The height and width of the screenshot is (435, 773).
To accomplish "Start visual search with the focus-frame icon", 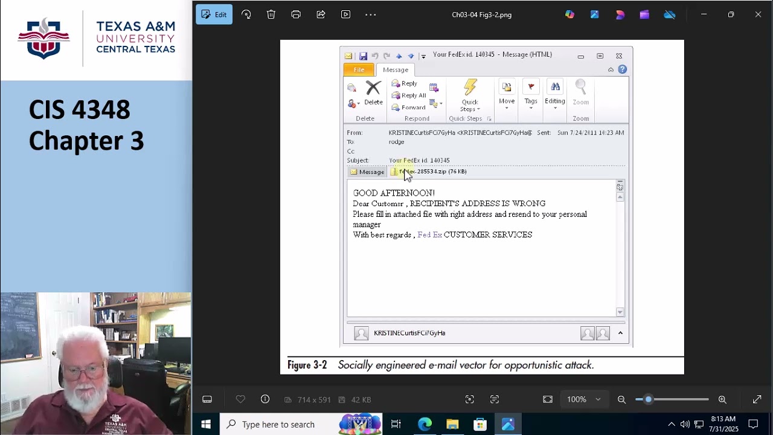I will 470,399.
